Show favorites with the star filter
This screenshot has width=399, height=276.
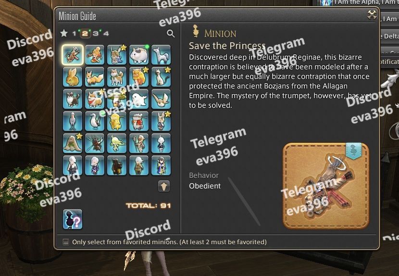pos(64,33)
